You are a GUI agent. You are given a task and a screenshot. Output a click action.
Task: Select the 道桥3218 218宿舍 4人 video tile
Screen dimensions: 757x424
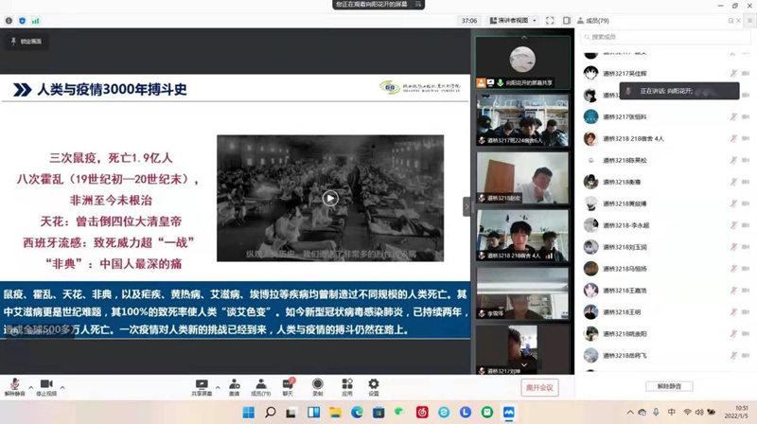pos(522,235)
